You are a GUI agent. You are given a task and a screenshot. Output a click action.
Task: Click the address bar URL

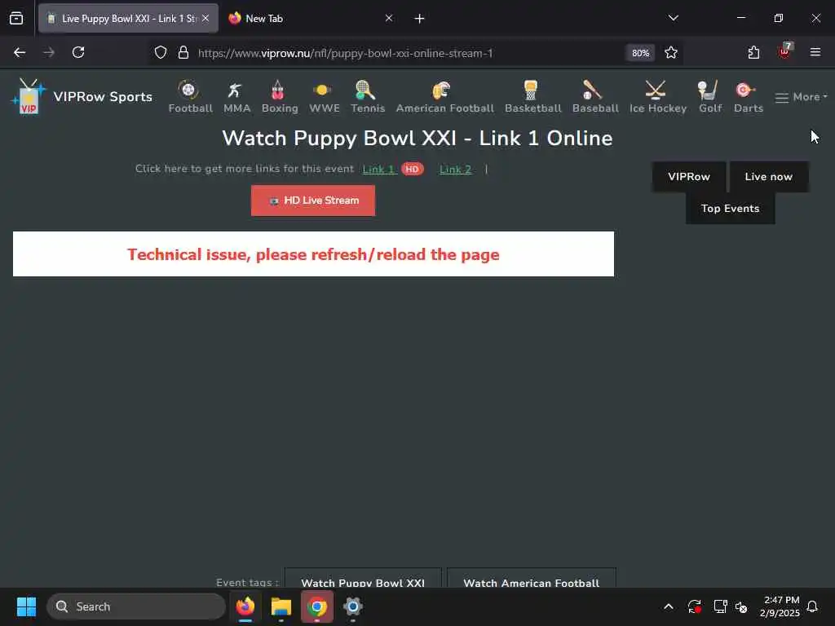coord(345,53)
